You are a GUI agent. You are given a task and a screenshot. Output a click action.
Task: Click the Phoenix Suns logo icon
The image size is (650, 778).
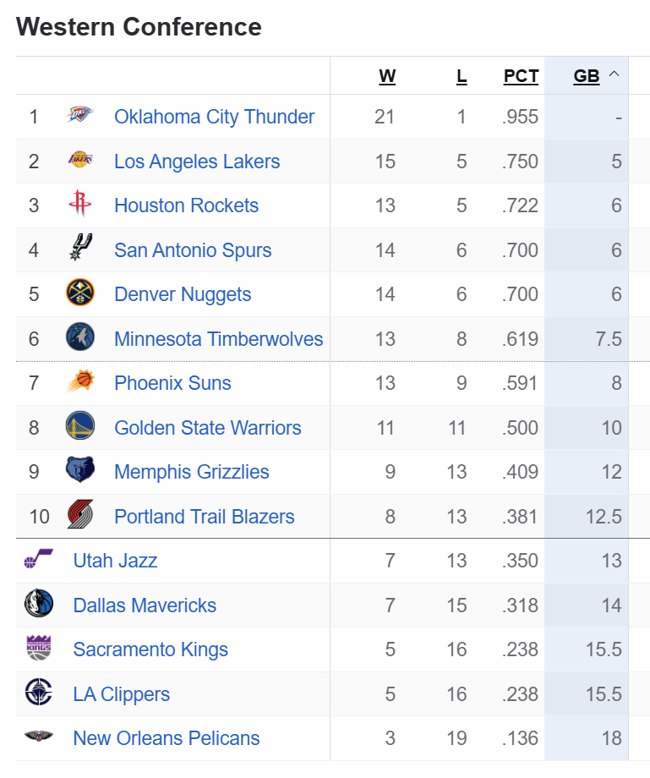[80, 382]
